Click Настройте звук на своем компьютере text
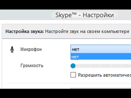This screenshot has height=98, width=131. click(x=87, y=32)
